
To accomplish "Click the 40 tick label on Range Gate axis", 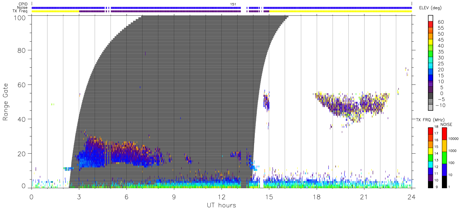I will click(21, 119).
